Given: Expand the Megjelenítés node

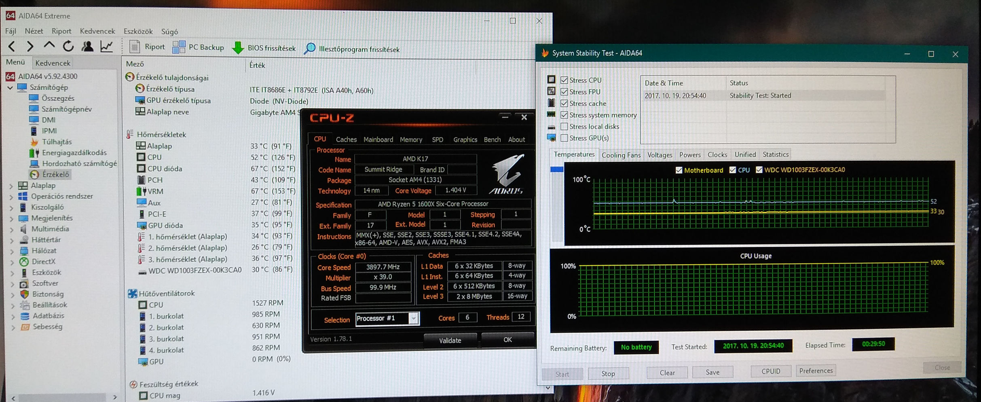Looking at the screenshot, I should tap(11, 218).
